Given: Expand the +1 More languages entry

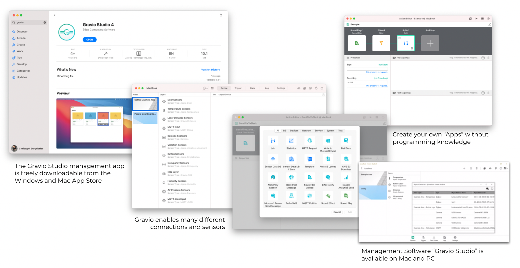Looking at the screenshot, I should pyautogui.click(x=171, y=58).
